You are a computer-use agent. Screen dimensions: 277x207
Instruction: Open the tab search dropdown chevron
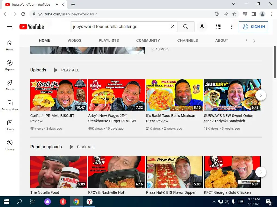point(233,4)
